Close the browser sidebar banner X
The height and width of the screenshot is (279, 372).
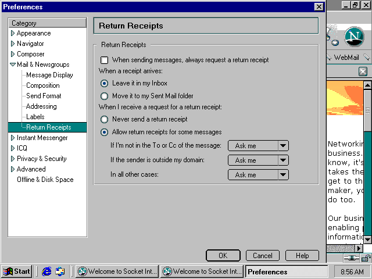pyautogui.click(x=363, y=71)
